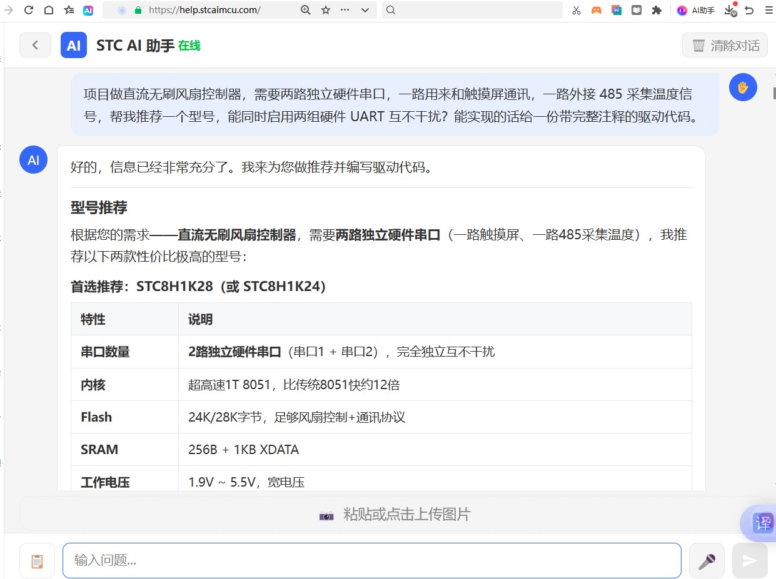
Task: Open the downloads icon with red dot
Action: (730, 10)
